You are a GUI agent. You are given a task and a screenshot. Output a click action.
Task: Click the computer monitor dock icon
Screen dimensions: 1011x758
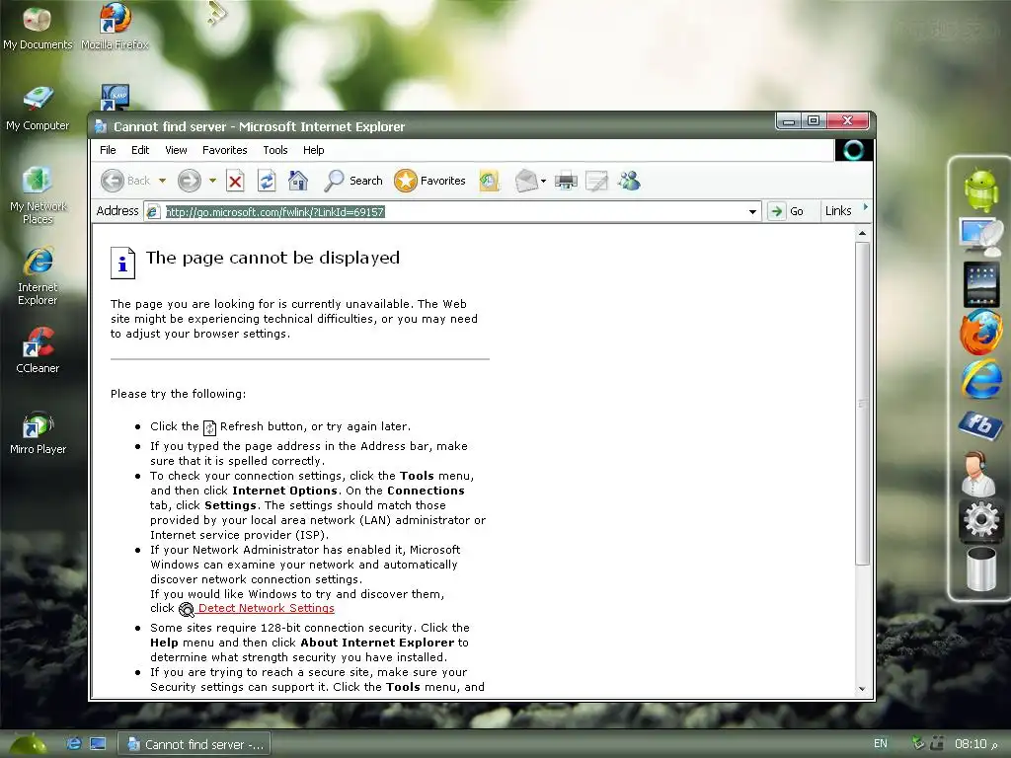(980, 237)
